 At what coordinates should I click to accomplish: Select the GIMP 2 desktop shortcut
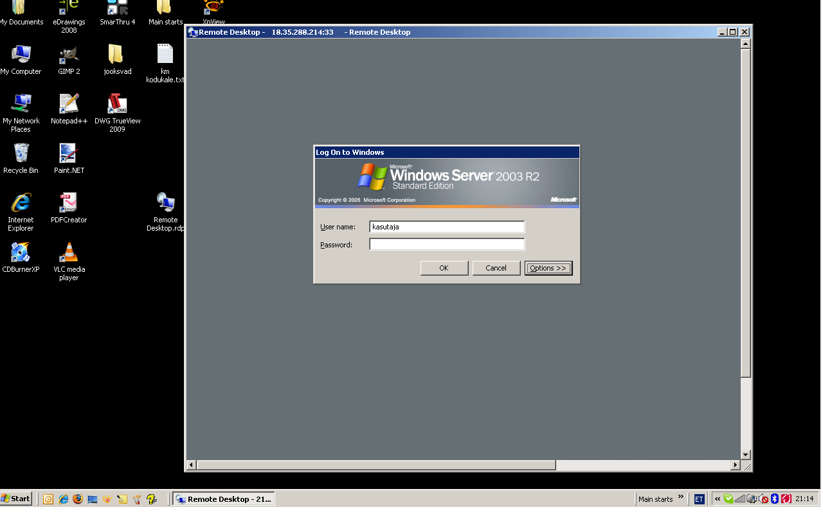[69, 60]
